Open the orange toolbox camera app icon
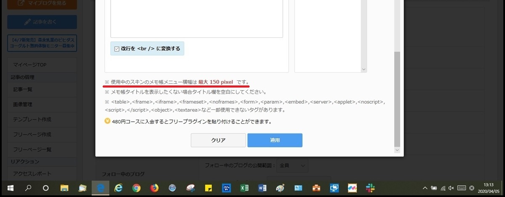Viewport: 505px width, 197px height. tap(316, 188)
